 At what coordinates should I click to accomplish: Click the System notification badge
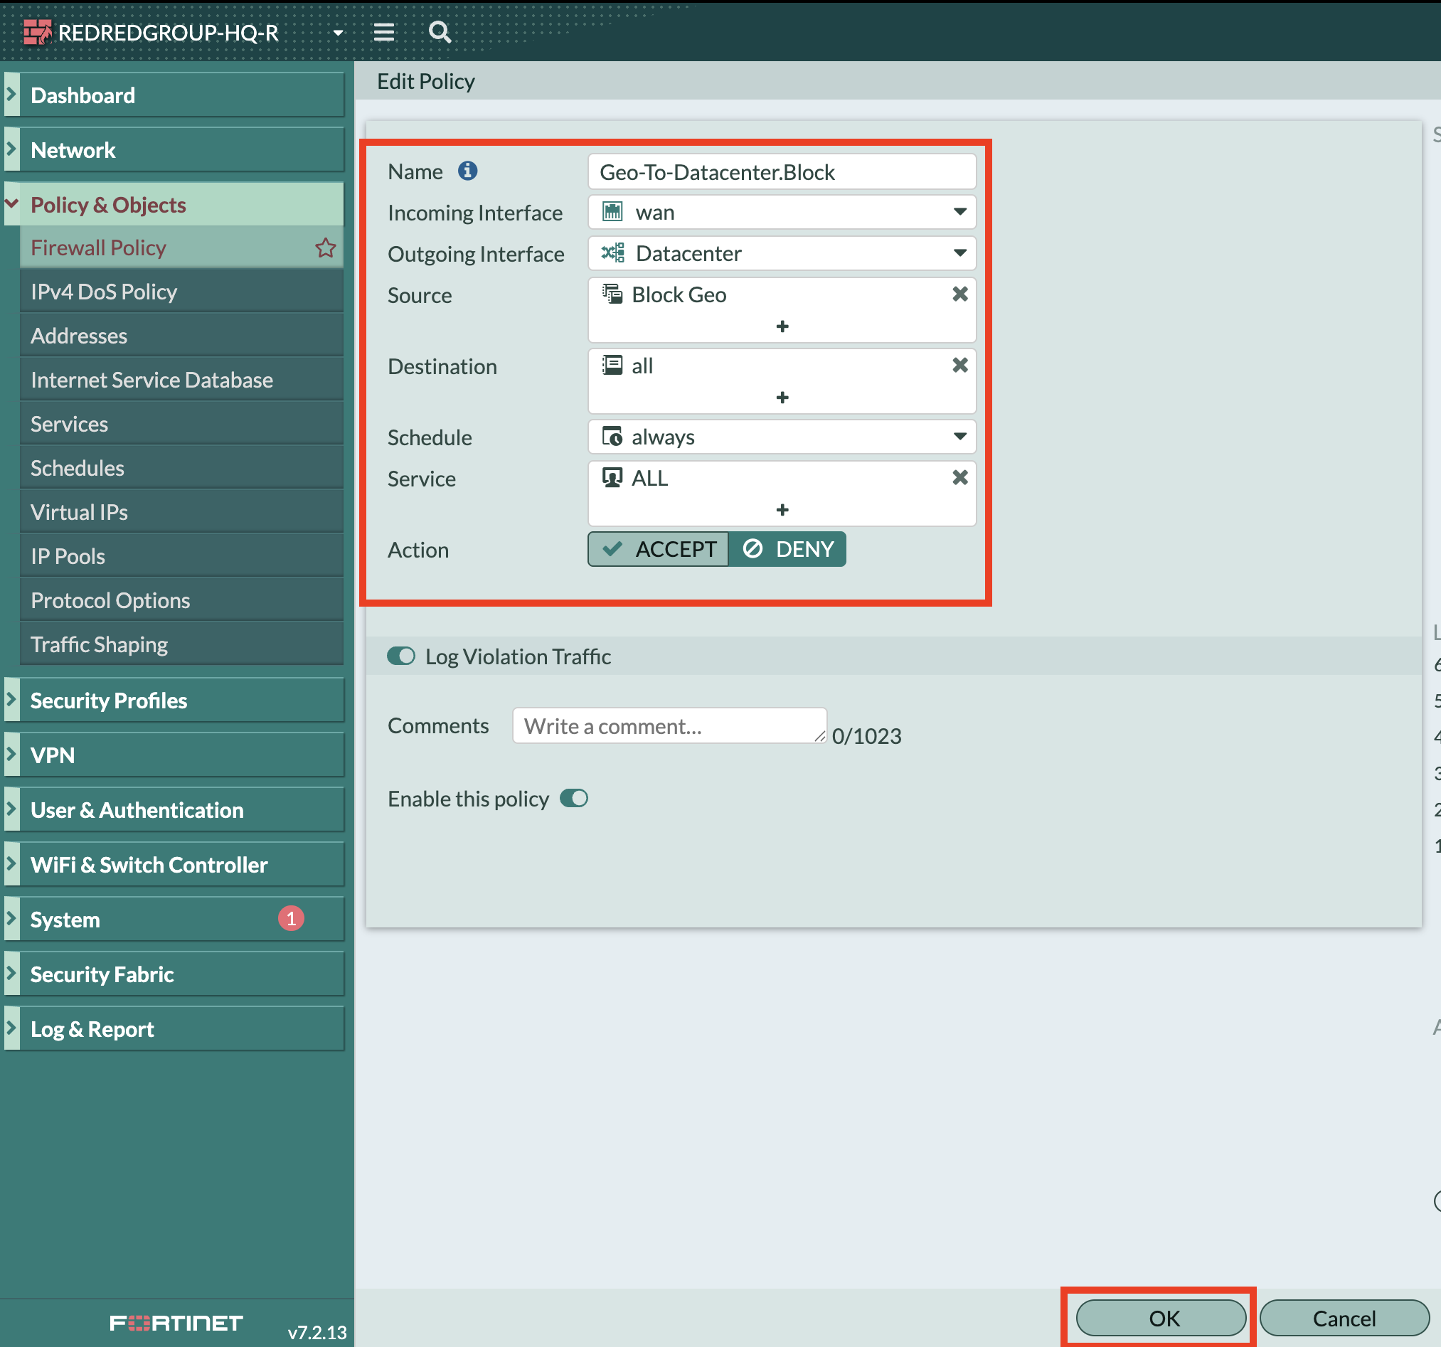click(291, 919)
